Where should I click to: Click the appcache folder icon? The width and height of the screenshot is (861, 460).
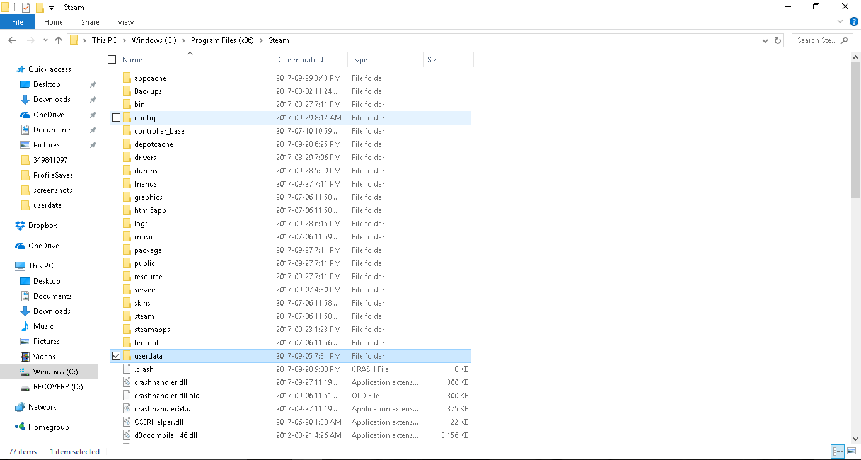(126, 78)
